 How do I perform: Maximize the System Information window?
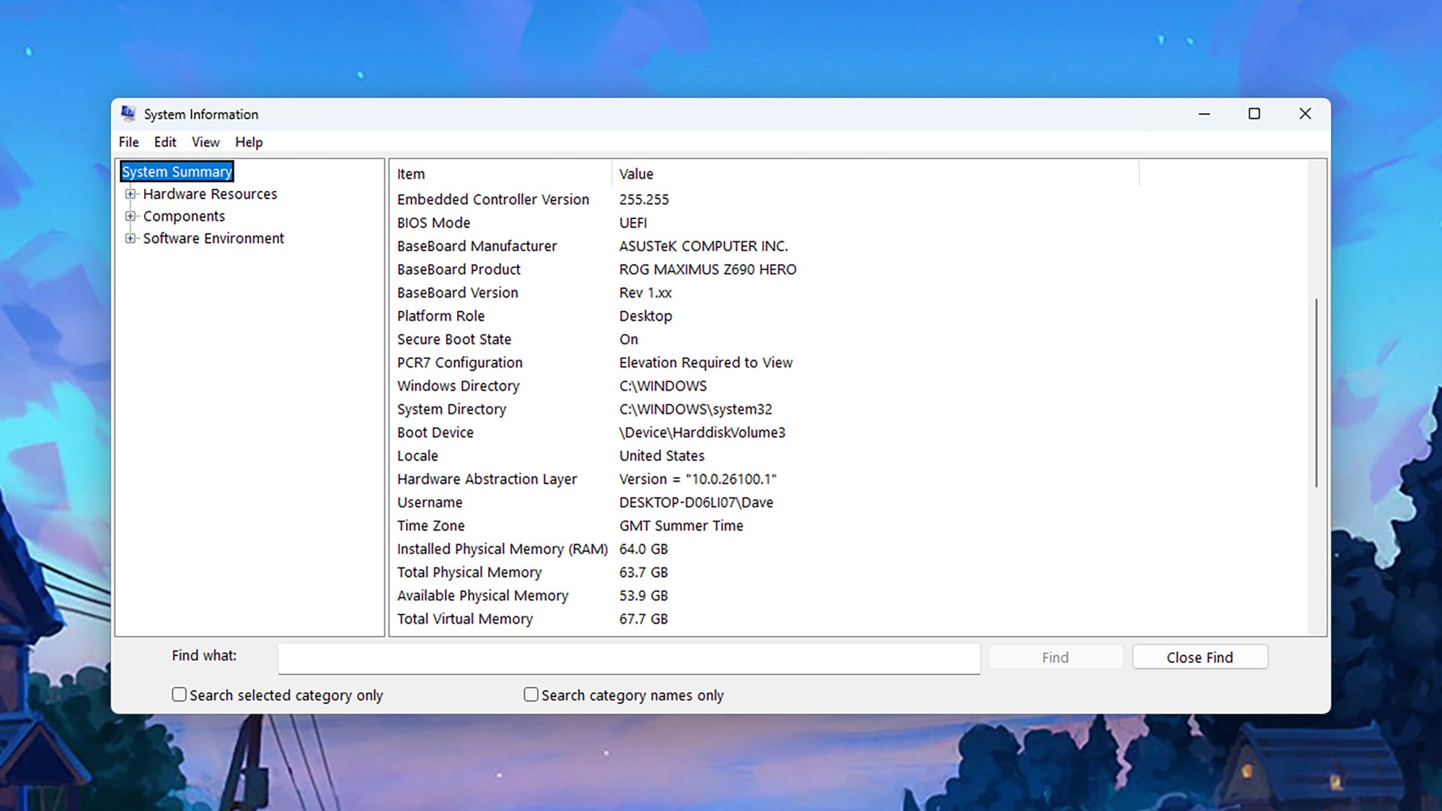1255,114
